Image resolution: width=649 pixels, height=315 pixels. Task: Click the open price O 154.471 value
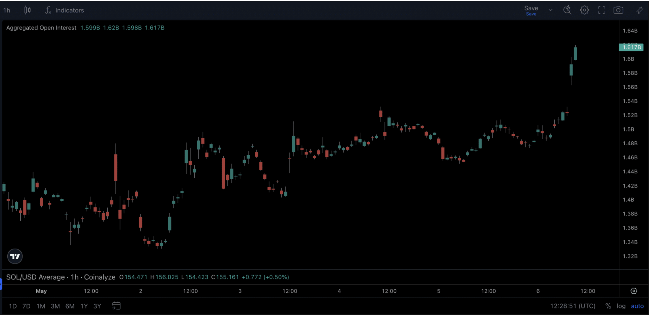click(x=133, y=277)
